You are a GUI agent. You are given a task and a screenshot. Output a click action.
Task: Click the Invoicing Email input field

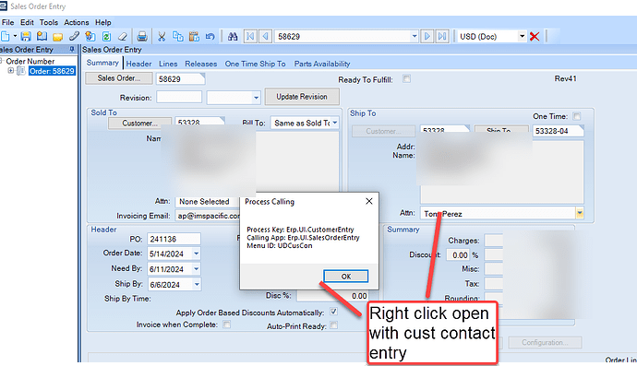click(208, 216)
